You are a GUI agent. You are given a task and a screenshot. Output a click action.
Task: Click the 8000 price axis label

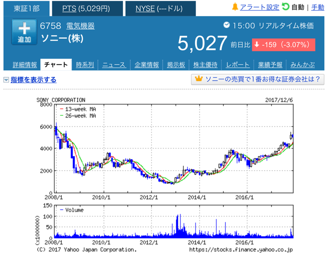click(x=46, y=104)
